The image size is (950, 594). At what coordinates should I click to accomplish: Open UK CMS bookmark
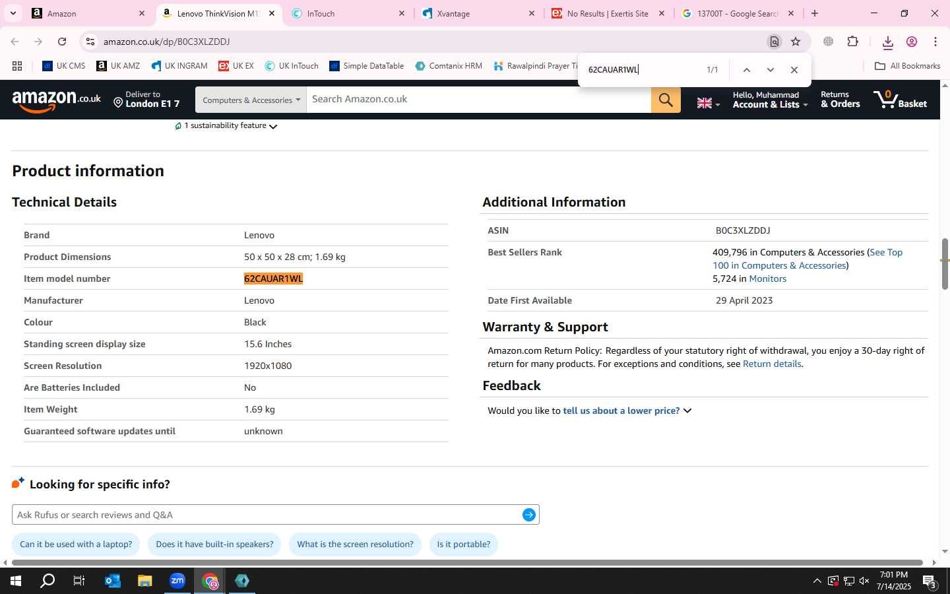click(64, 66)
